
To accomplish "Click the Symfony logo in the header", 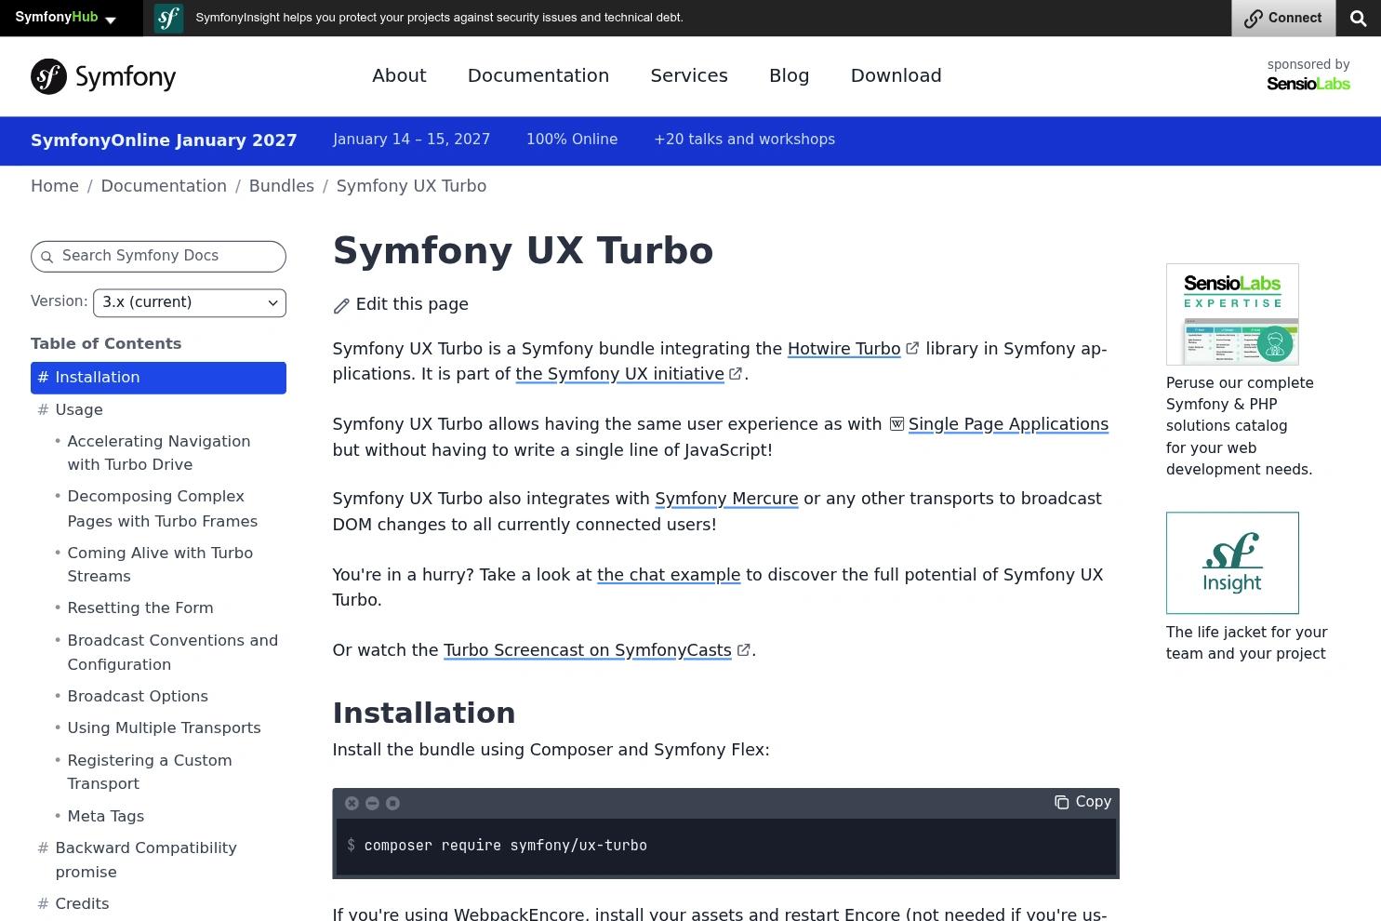I will pyautogui.click(x=103, y=76).
